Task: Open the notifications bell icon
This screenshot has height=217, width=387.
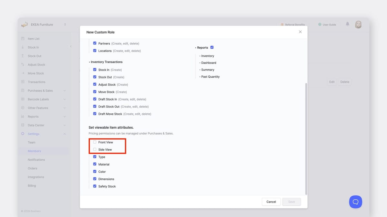Action: [x=347, y=24]
